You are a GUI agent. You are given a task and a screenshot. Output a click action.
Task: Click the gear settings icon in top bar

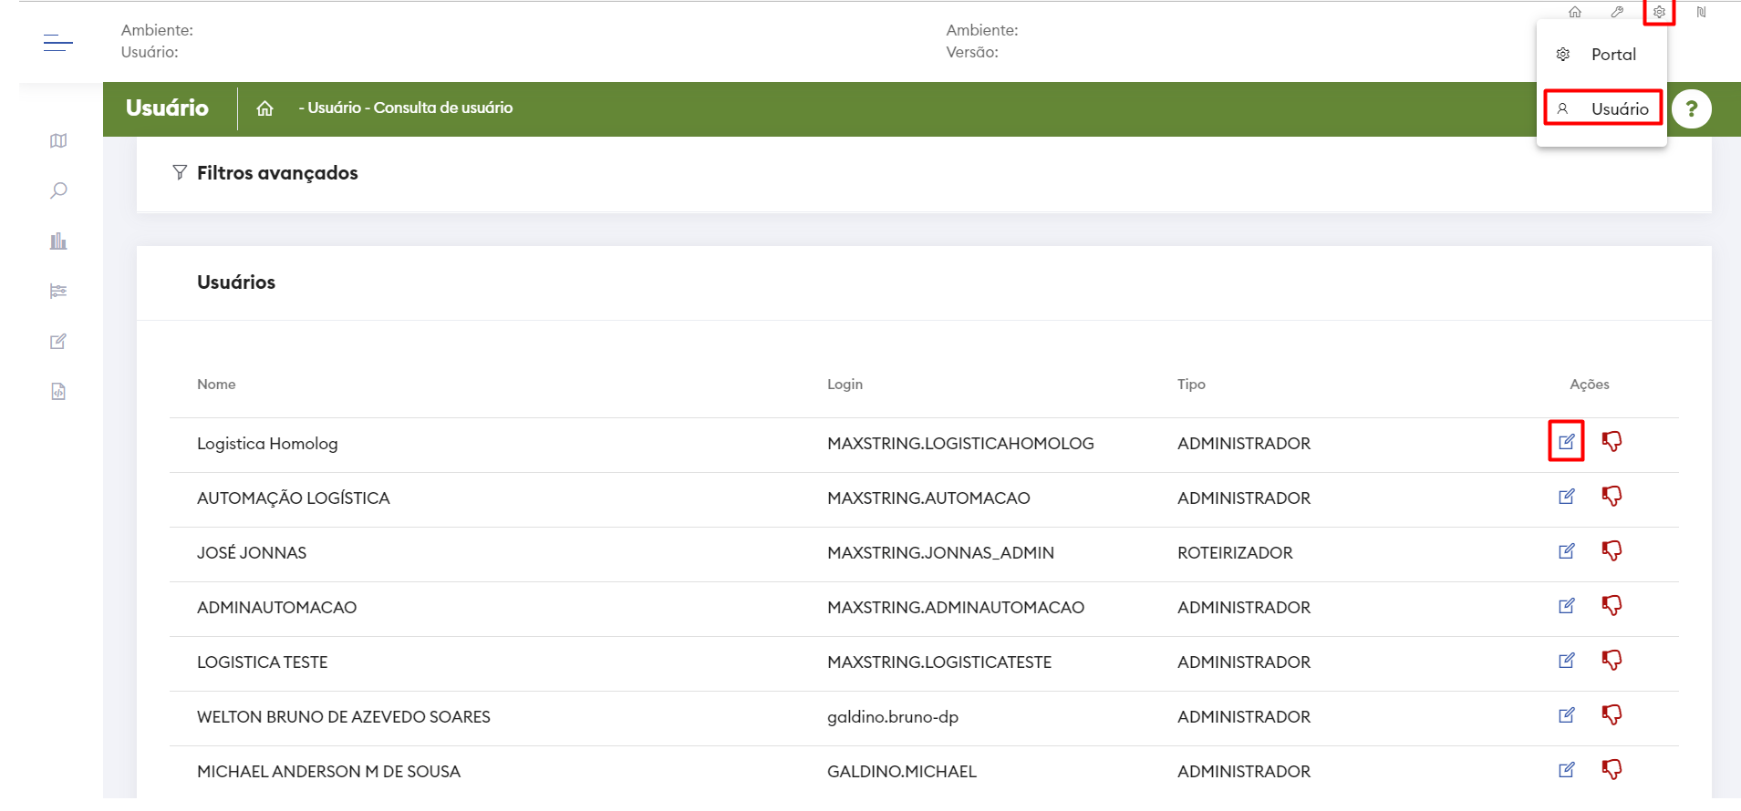pyautogui.click(x=1659, y=12)
